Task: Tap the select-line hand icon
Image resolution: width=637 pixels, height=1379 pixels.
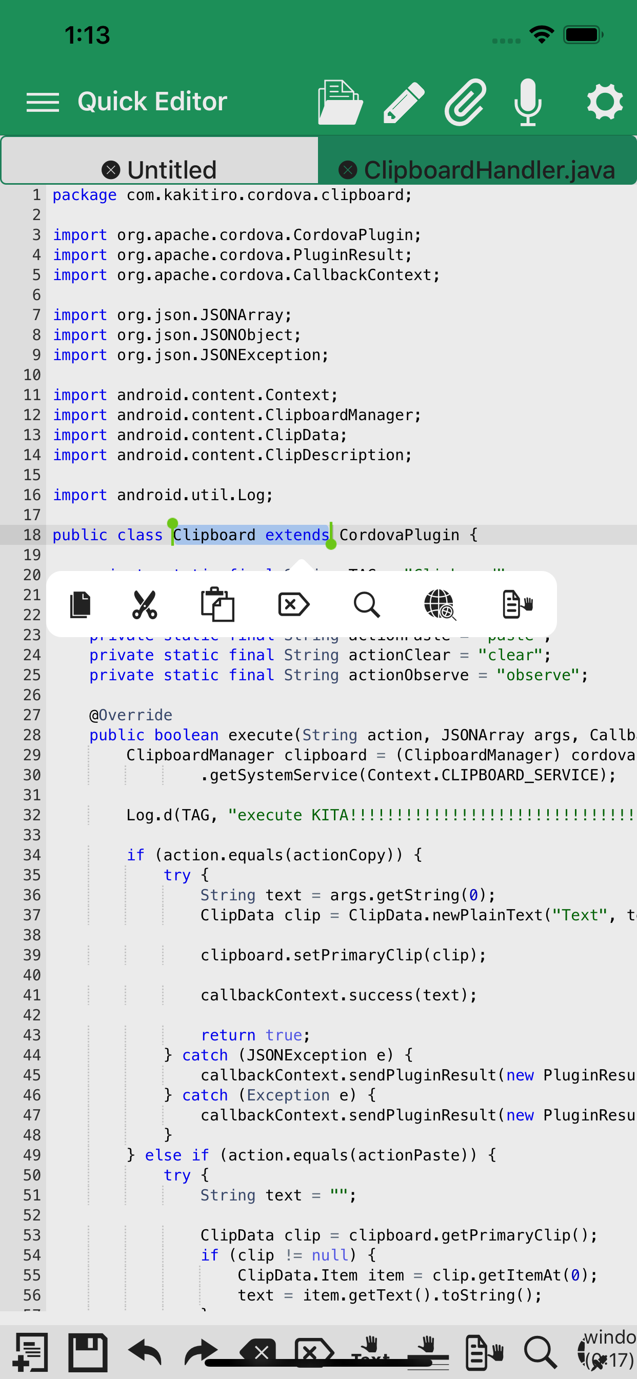Action: click(x=428, y=1352)
